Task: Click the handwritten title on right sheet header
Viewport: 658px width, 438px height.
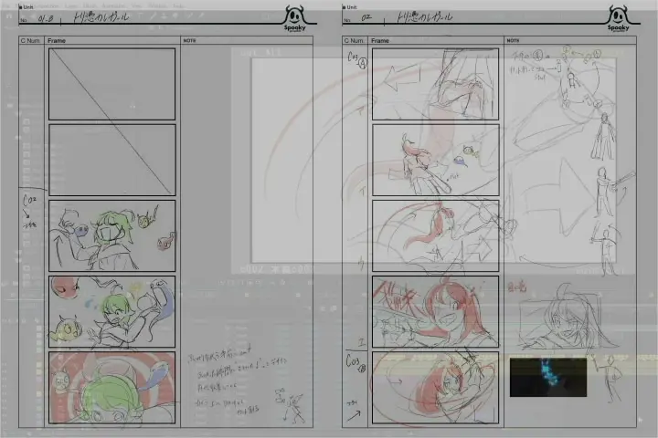Action: tap(425, 17)
